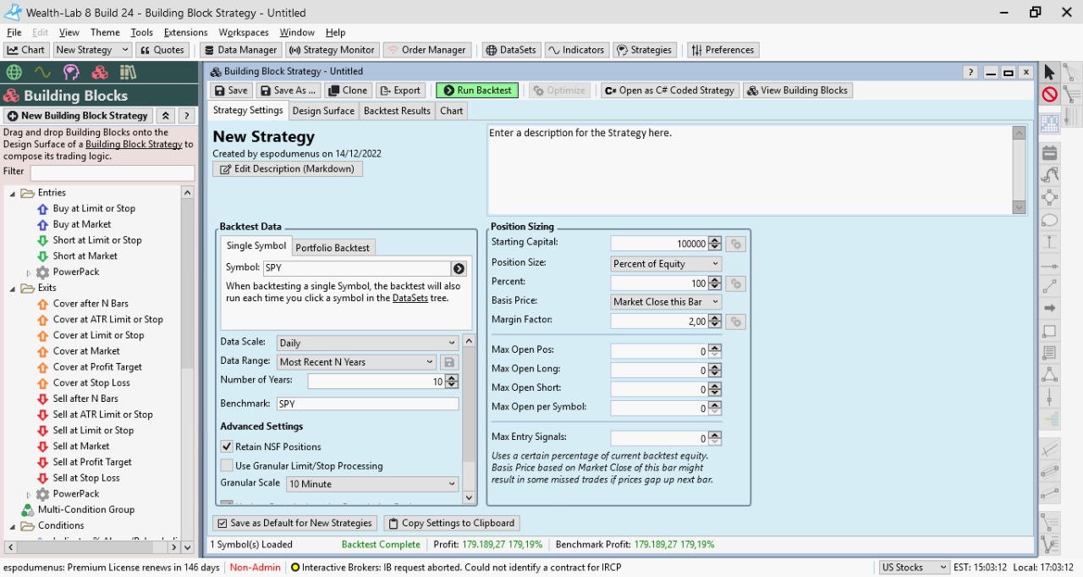The image size is (1083, 577).
Task: Open the sine-wave Indicators panel icon
Action: 42,73
